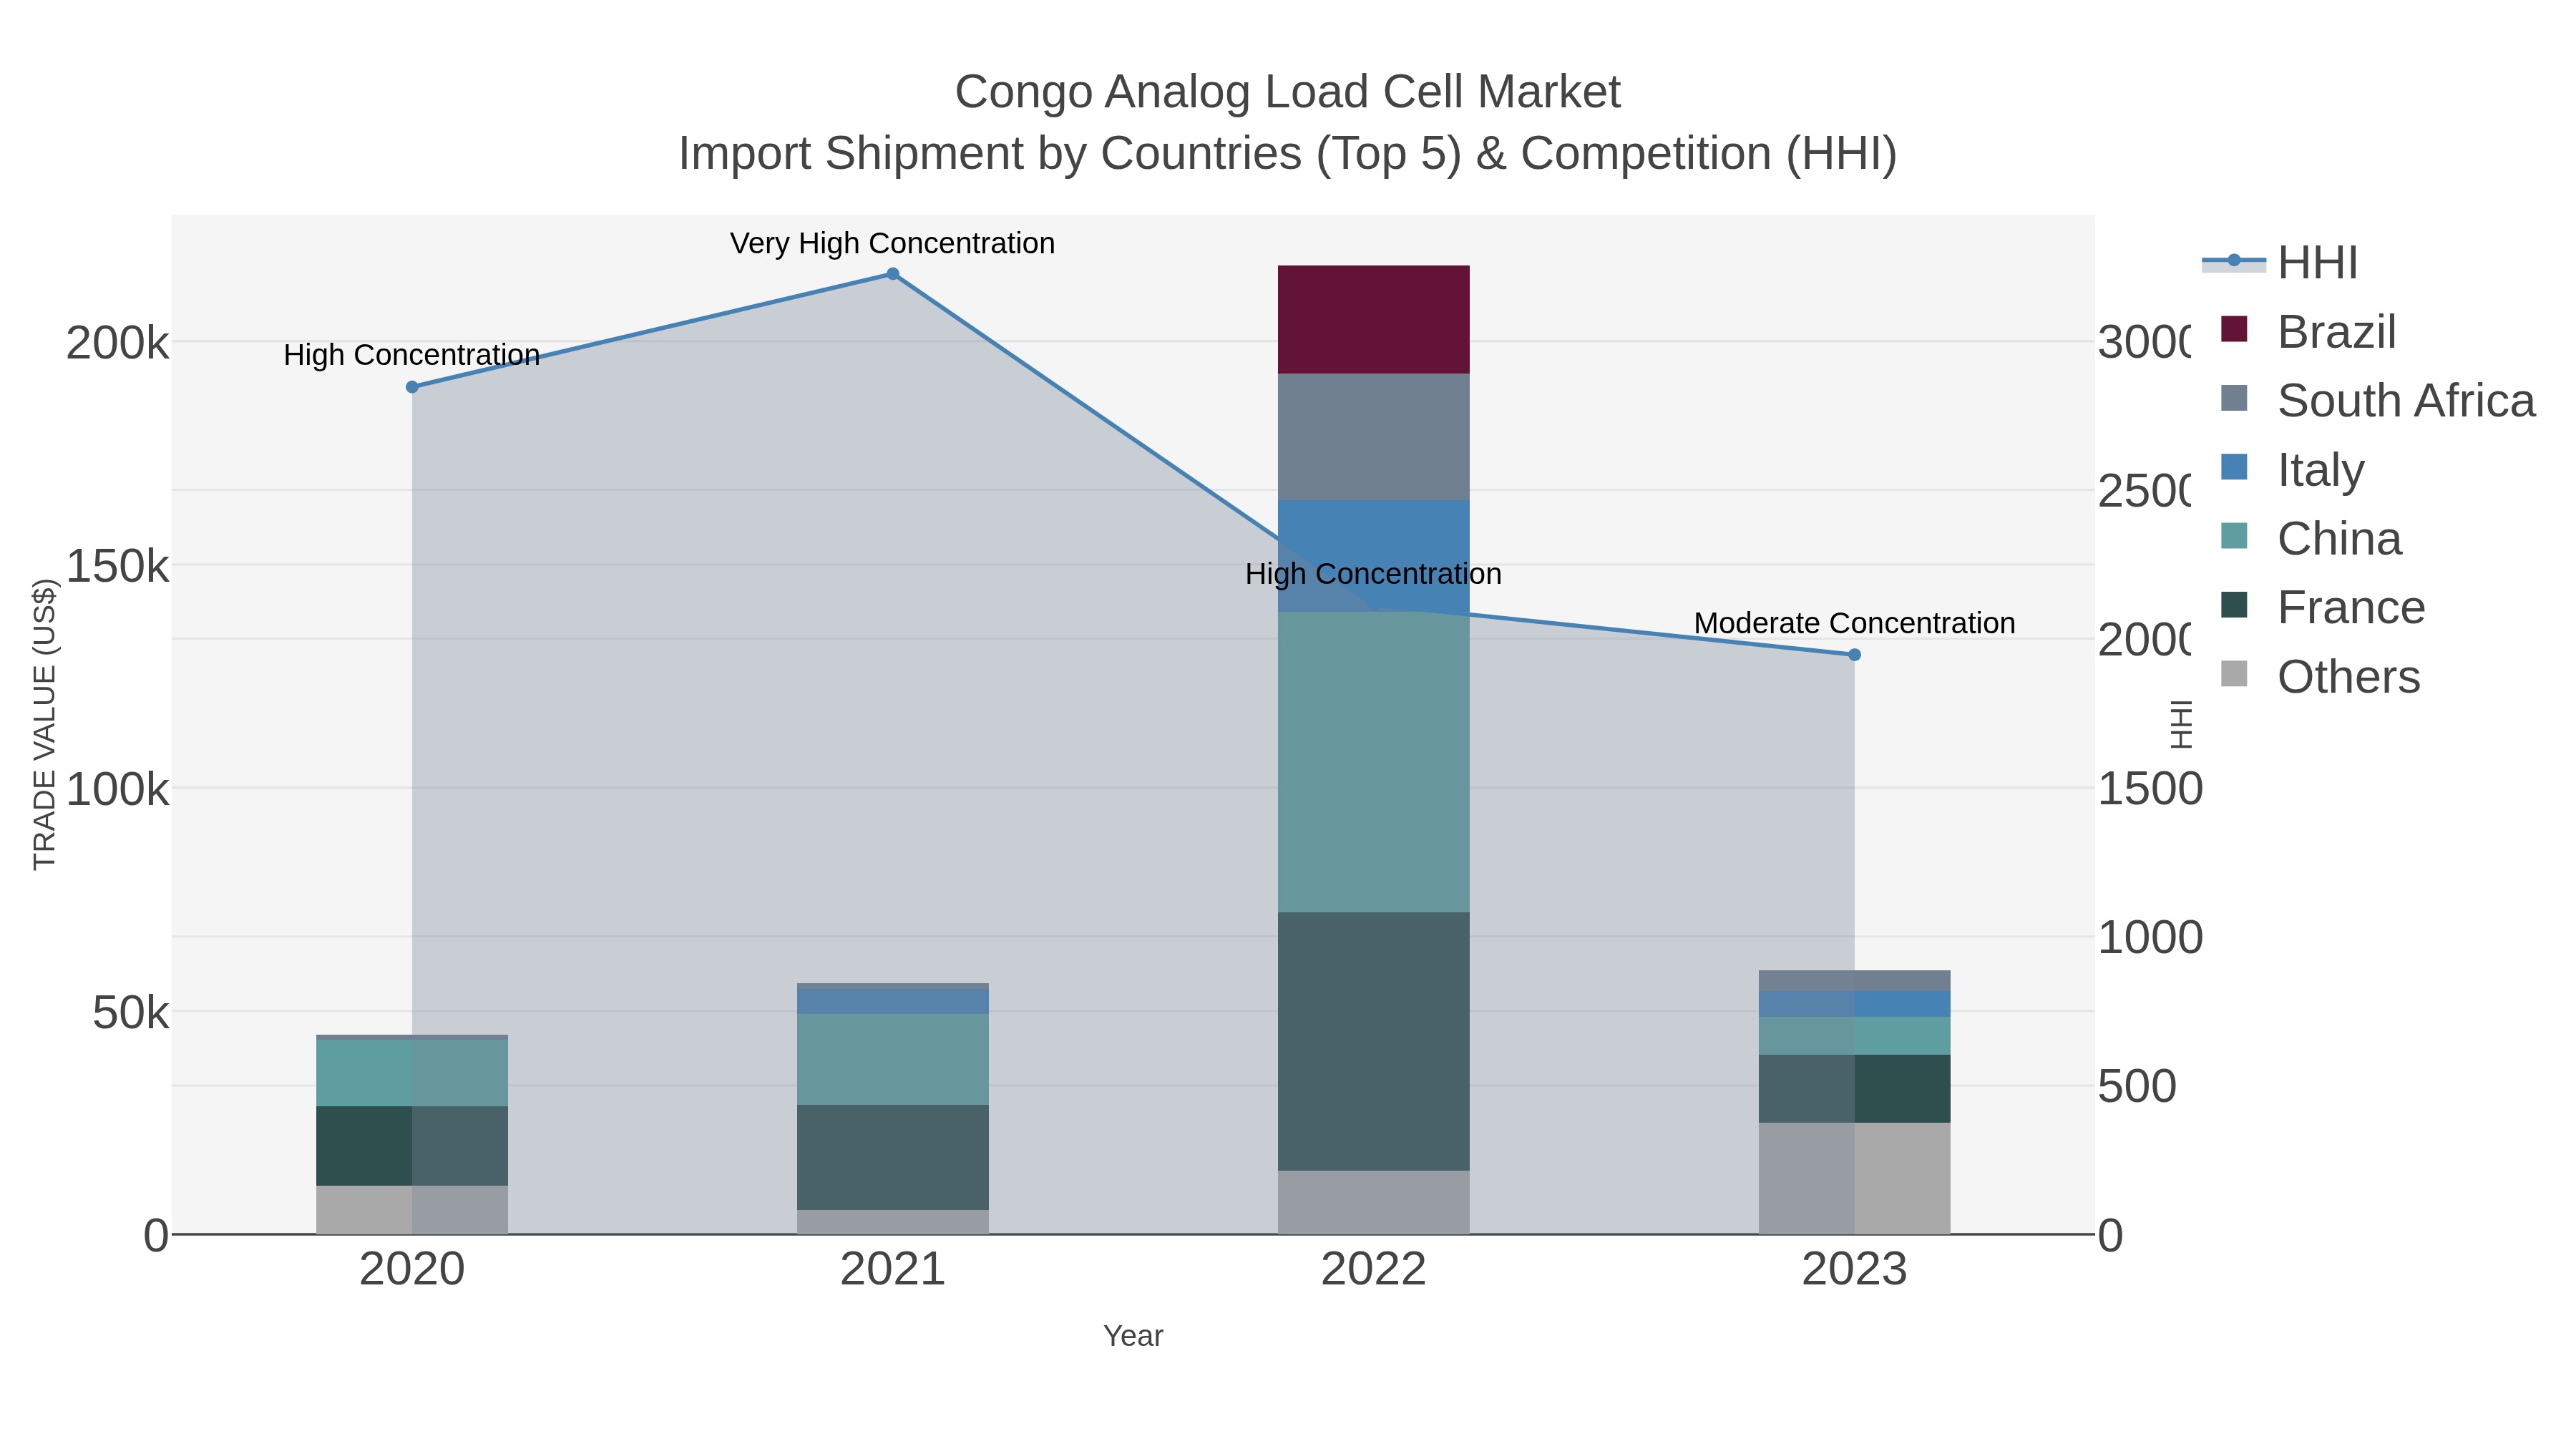2576x1449 pixels.
Task: Click the 50k trade value tick
Action: pos(131,1013)
